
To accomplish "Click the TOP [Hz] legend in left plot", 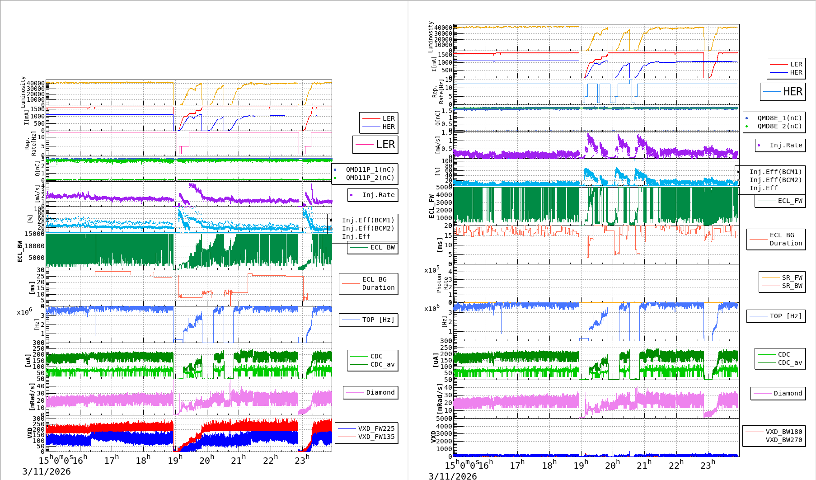I will pyautogui.click(x=378, y=320).
